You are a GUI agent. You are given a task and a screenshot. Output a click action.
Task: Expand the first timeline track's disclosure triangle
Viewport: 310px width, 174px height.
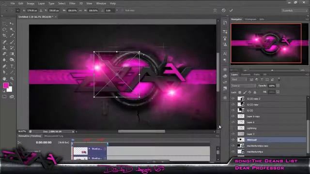coord(89,148)
